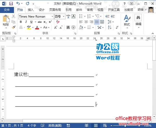Image resolution: width=156 pixels, height=128 pixels.
Task: Click the 4 个字 word count
Action: [32, 125]
